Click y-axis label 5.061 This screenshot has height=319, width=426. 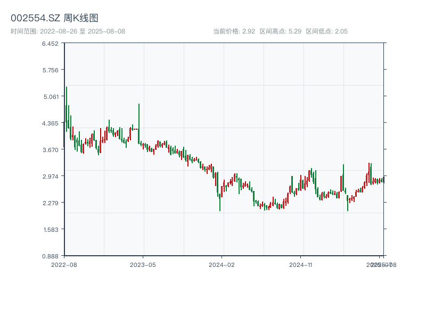51,97
